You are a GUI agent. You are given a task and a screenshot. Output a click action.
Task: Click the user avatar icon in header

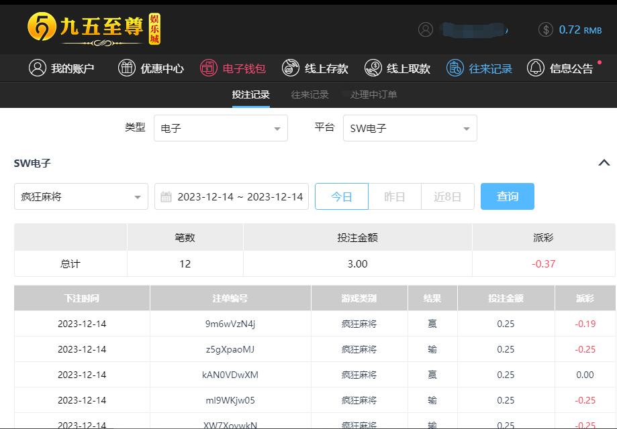pos(426,29)
